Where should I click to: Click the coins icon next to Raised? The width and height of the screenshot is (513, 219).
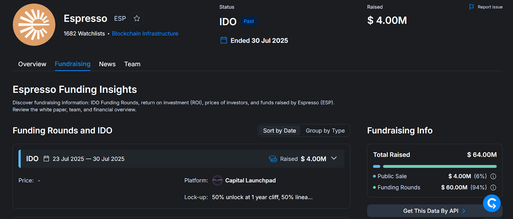[273, 159]
